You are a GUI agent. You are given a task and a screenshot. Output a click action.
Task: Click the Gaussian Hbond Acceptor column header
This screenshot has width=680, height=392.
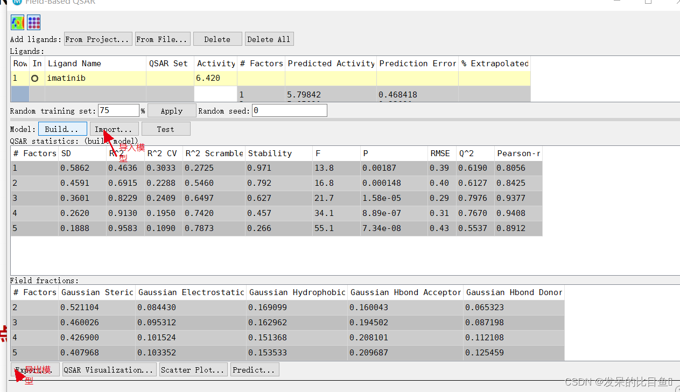(405, 292)
